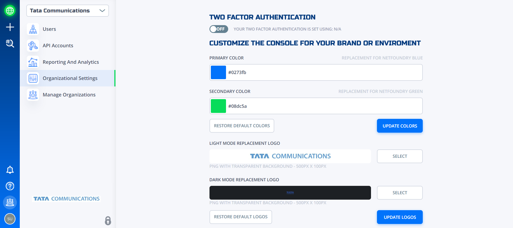
Task: Open the blue primary color swatch
Action: click(218, 72)
